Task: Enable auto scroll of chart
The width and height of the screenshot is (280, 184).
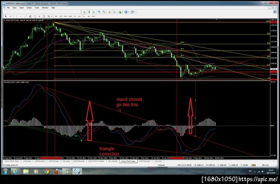Action: coord(110,12)
